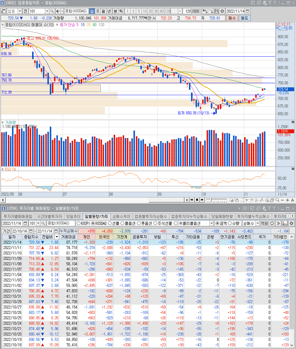Click the crosshair/axis tool icon at chart bottom
The height and width of the screenshot is (349, 296).
pyautogui.click(x=247, y=200)
